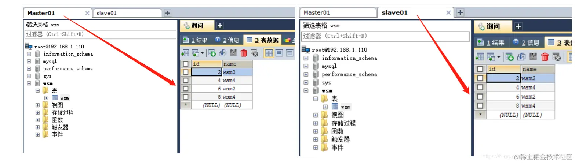575x163 pixels.
Task: In right window, click the save changes floppy icon
Action: (533, 57)
